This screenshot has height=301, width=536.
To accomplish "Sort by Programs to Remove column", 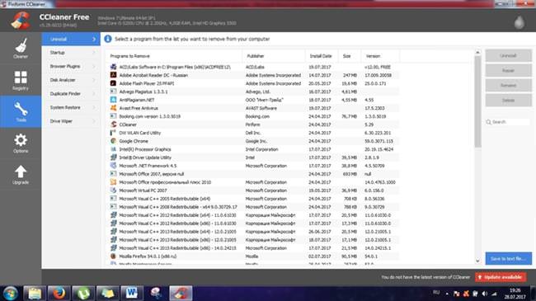I will pos(174,56).
